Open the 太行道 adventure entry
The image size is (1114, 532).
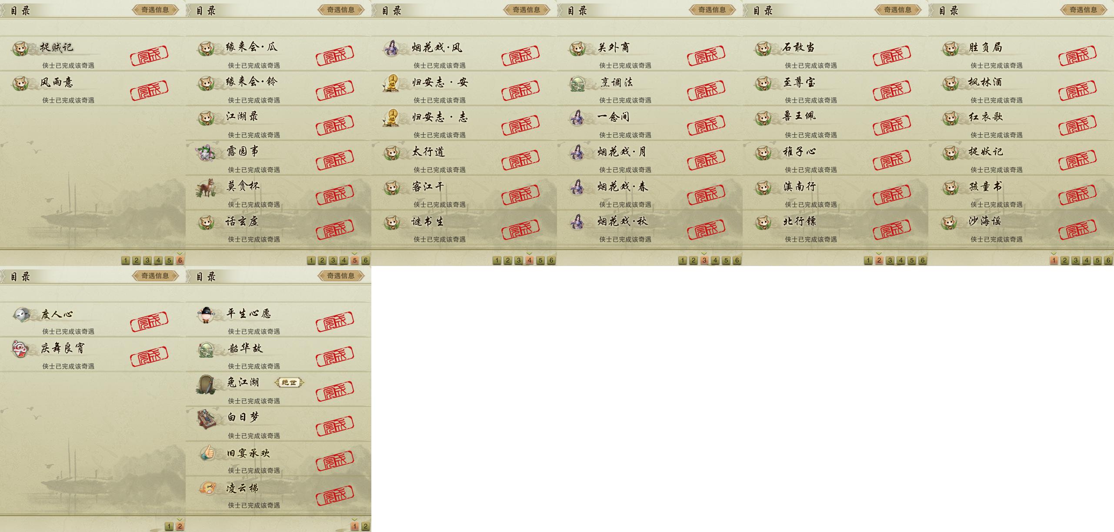(464, 158)
